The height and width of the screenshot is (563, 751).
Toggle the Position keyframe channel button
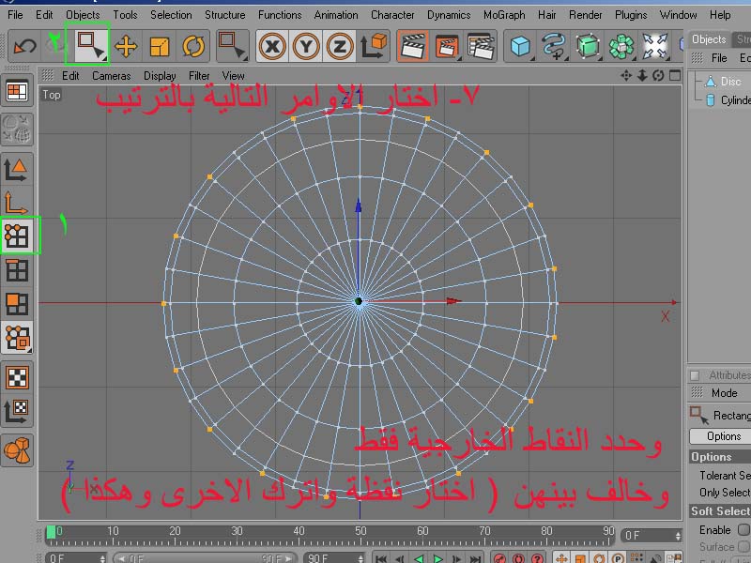tap(561, 558)
